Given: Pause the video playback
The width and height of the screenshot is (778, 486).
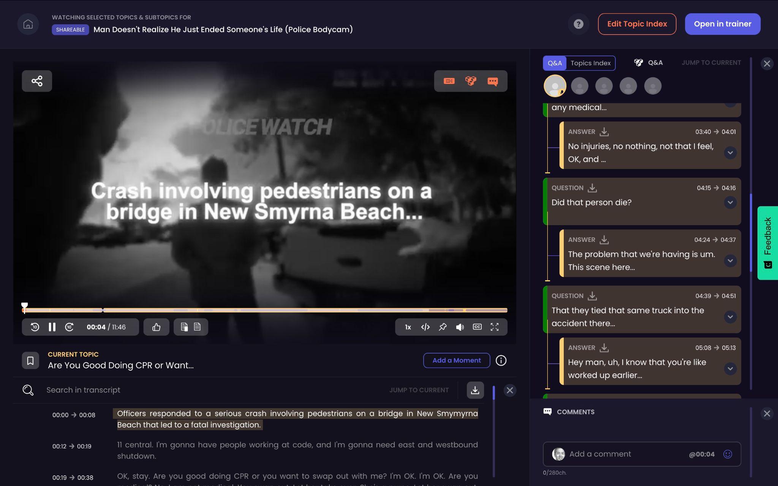Looking at the screenshot, I should pos(52,327).
